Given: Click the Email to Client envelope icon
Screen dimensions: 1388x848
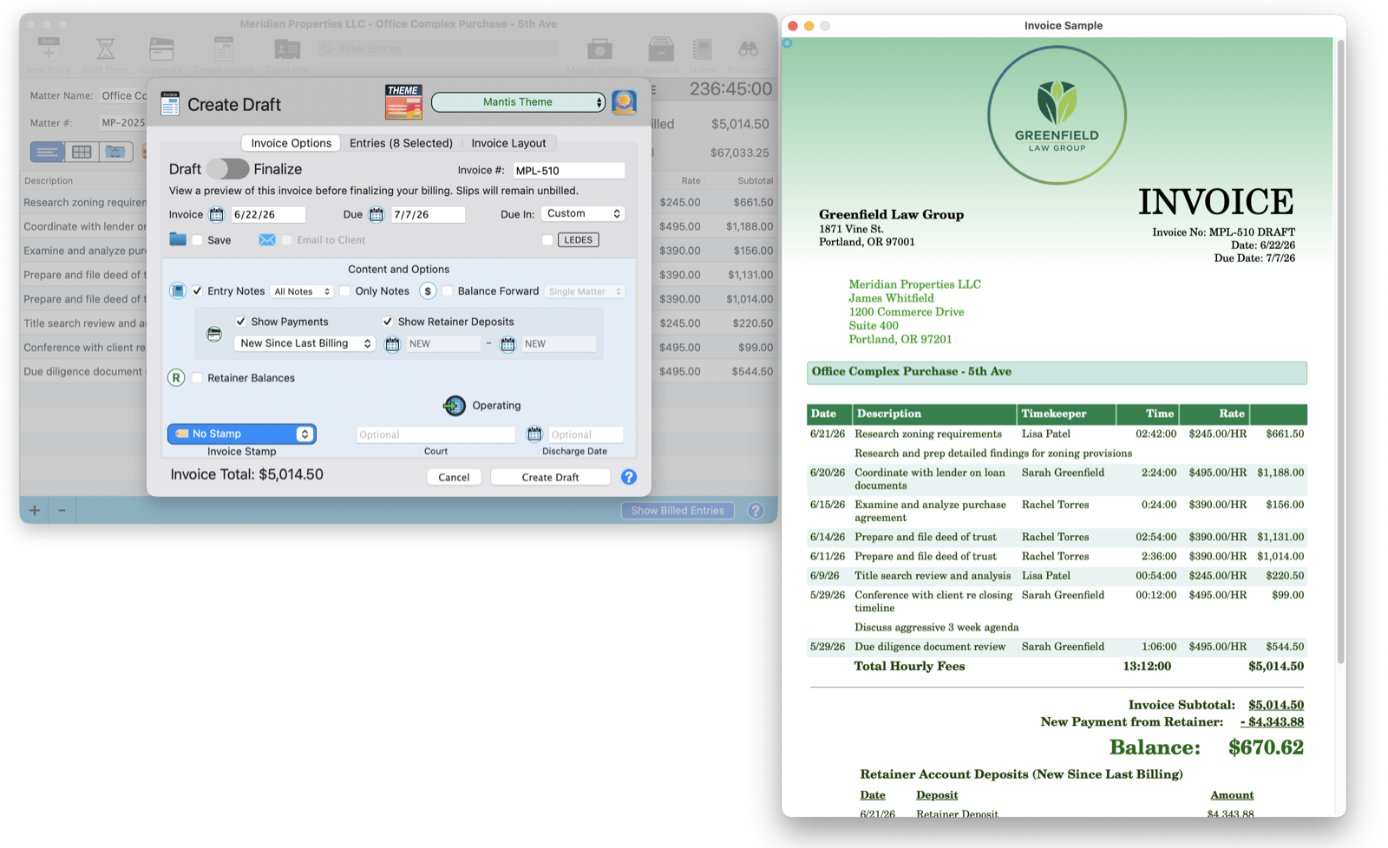Looking at the screenshot, I should 267,239.
